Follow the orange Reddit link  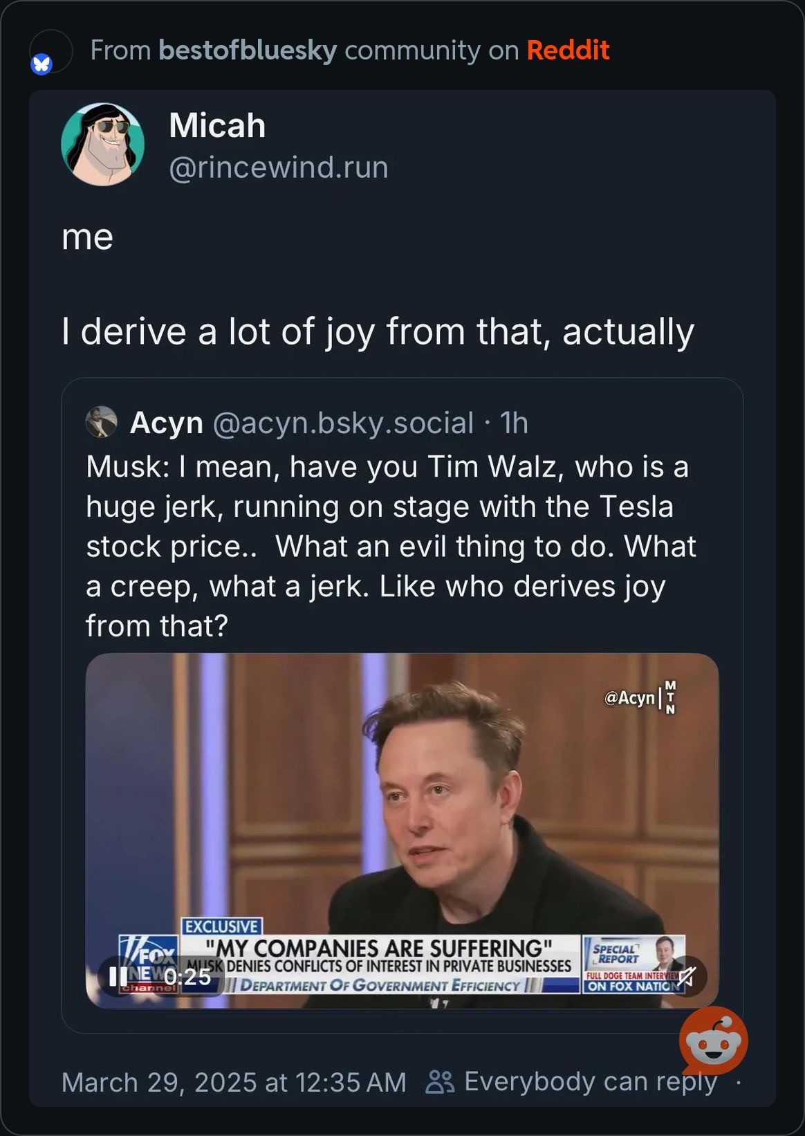[568, 51]
